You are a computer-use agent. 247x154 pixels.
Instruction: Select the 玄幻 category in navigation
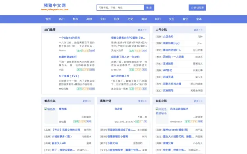103,19
